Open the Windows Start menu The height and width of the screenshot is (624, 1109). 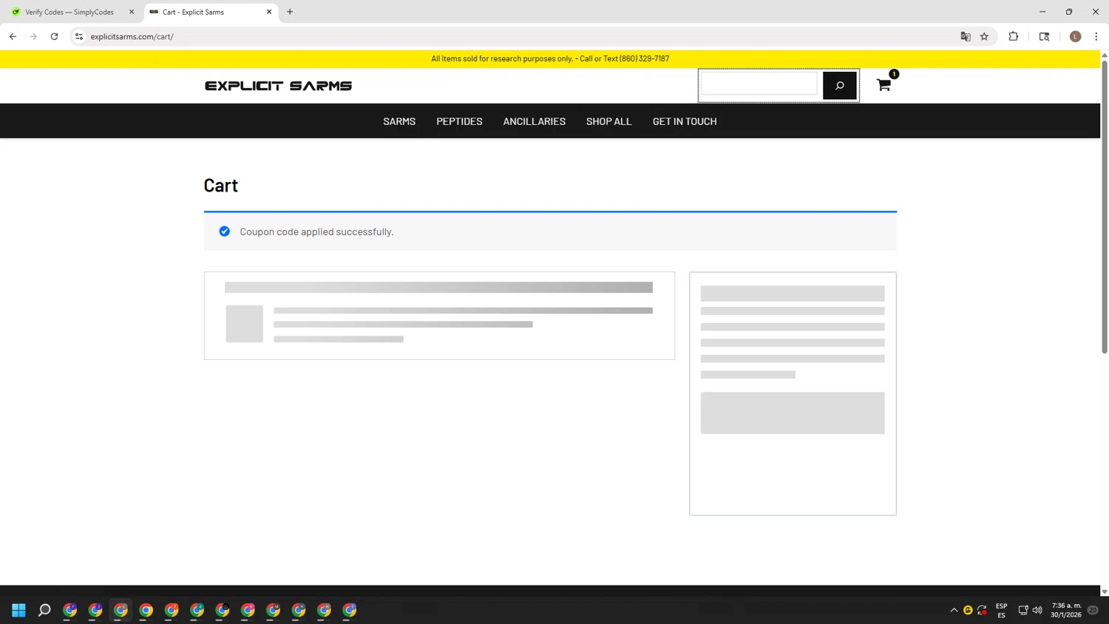[18, 610]
